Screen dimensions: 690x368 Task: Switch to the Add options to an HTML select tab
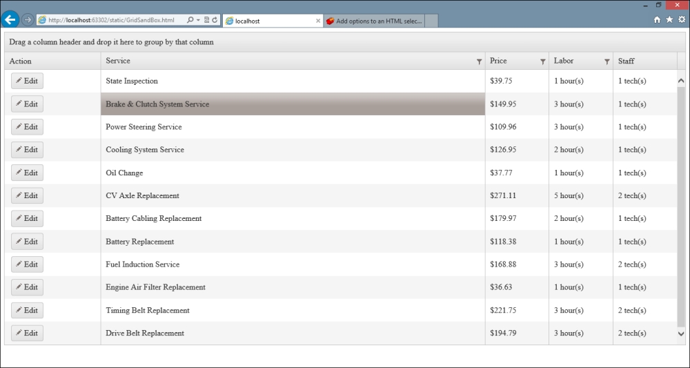pyautogui.click(x=375, y=21)
